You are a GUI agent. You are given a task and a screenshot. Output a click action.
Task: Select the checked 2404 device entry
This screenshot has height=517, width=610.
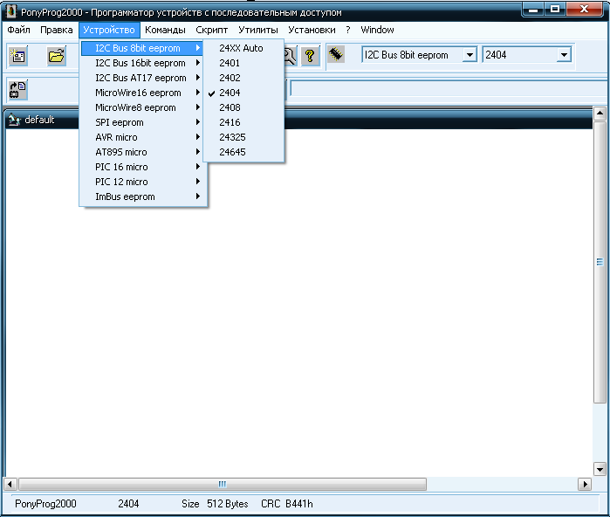tap(243, 93)
